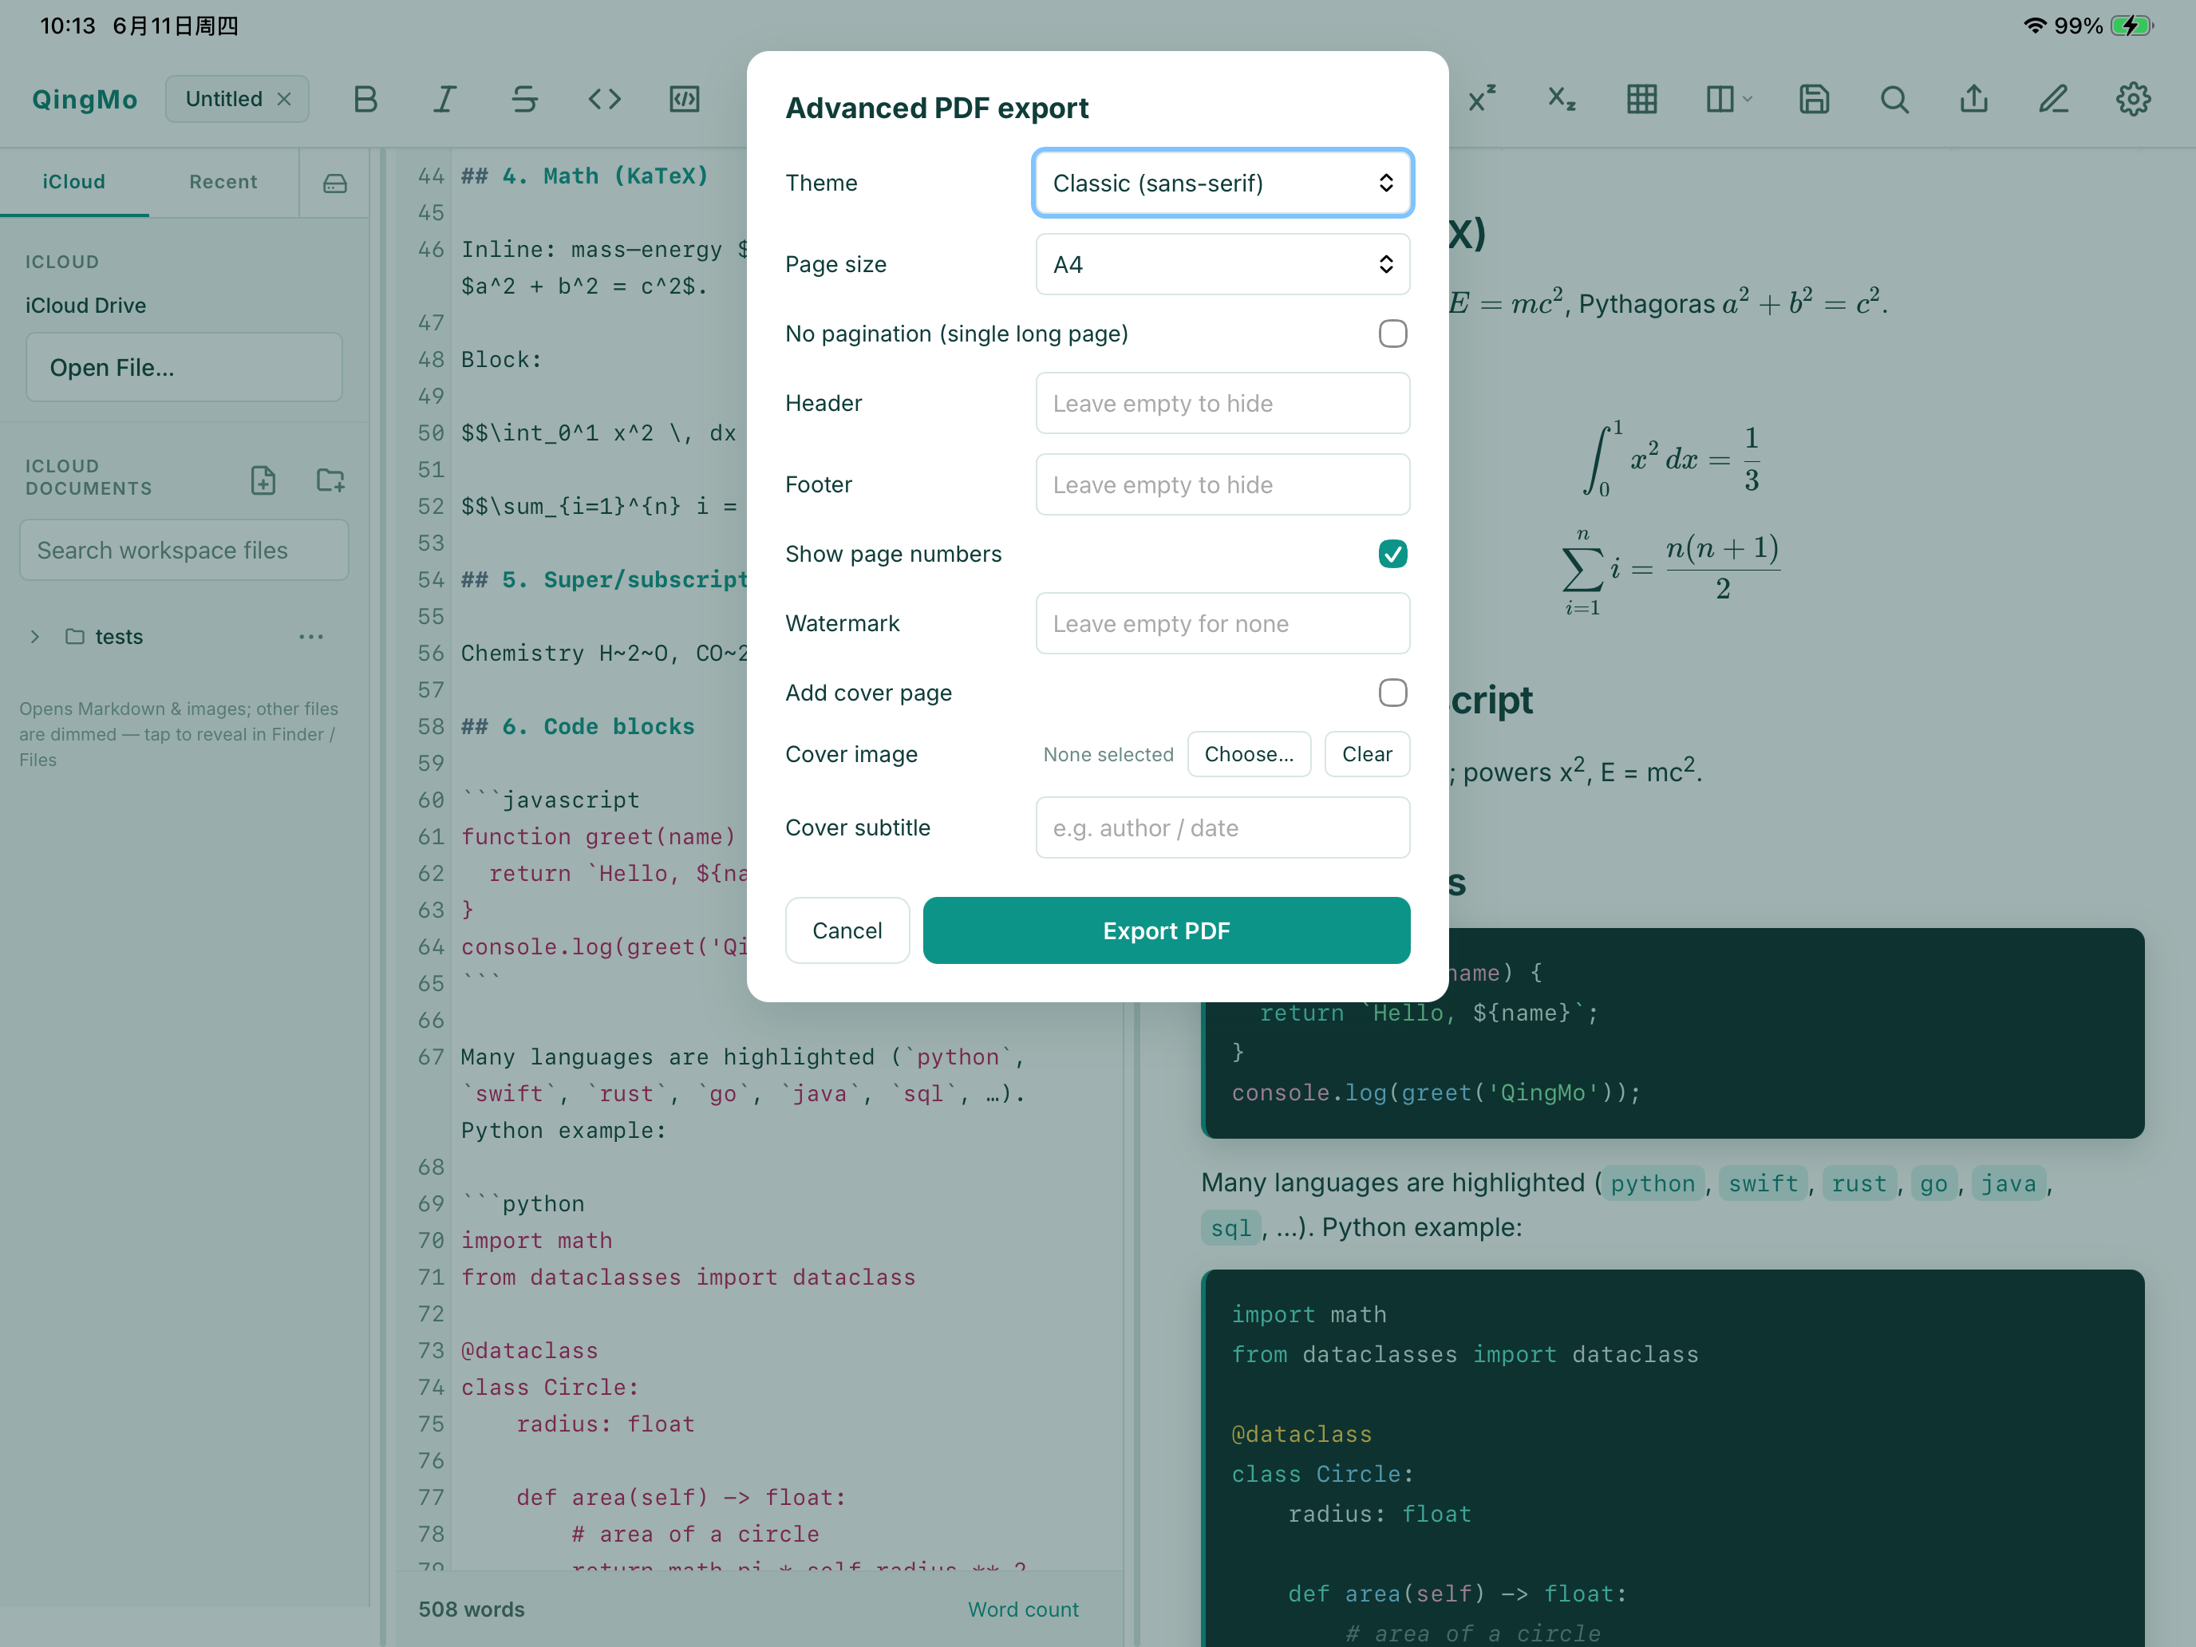
Task: Toggle edit mode with pencil icon
Action: click(2053, 99)
